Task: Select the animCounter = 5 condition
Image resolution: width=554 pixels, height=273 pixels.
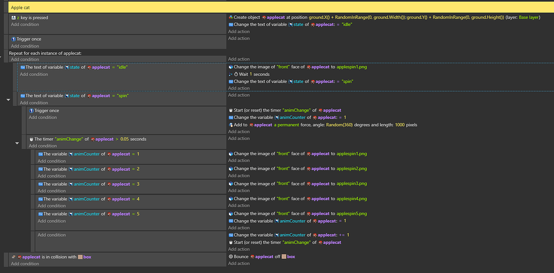Action: point(89,213)
